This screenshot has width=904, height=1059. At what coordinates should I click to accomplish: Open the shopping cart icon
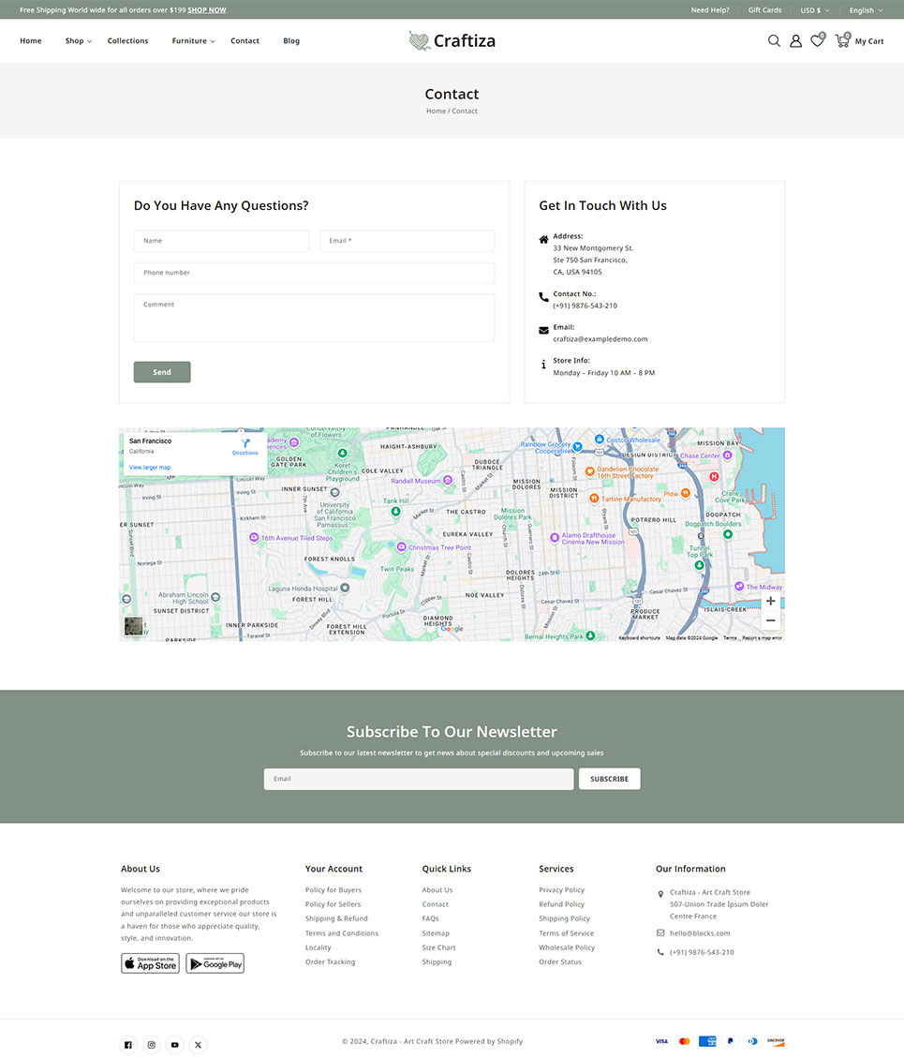(842, 41)
